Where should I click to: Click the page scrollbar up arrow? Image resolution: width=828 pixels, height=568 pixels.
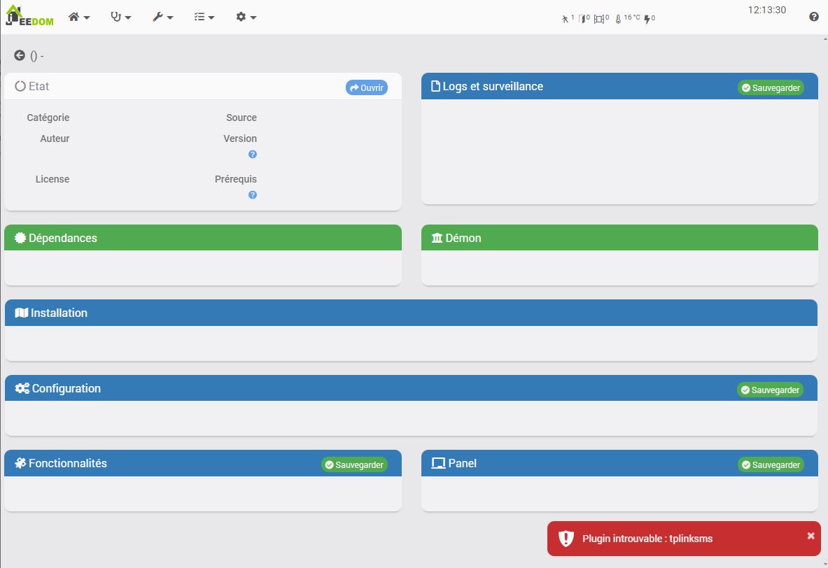(825, 40)
